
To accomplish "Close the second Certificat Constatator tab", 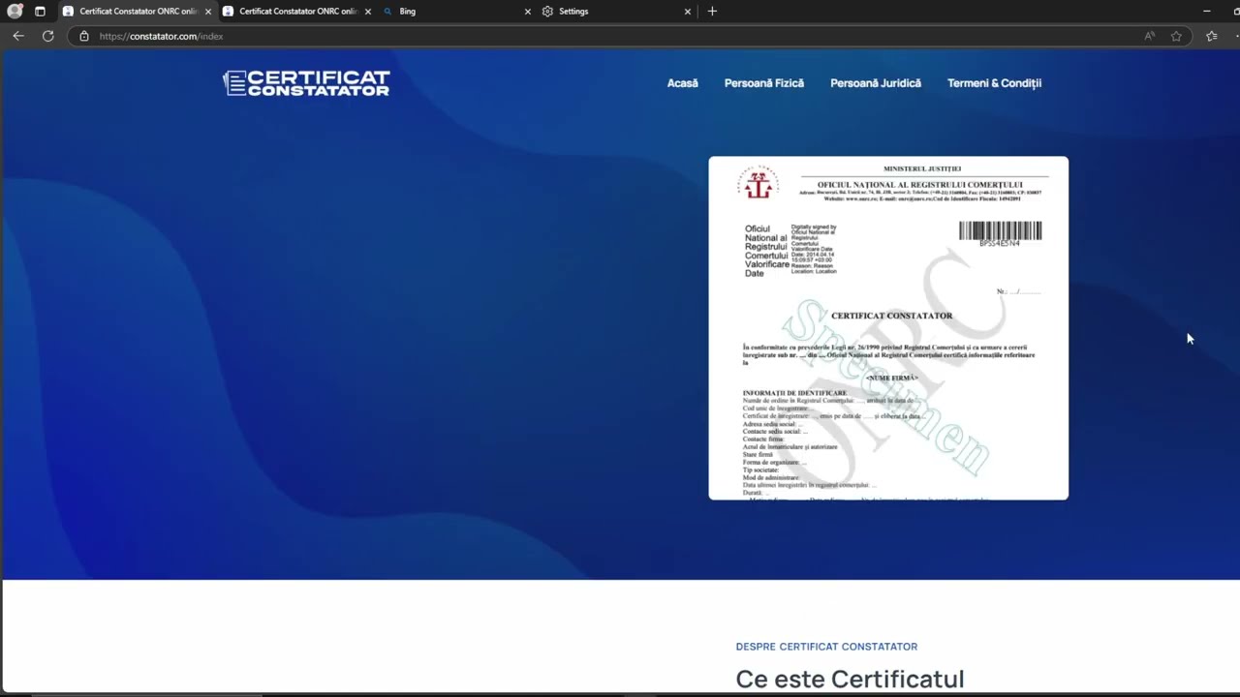I will tap(368, 12).
